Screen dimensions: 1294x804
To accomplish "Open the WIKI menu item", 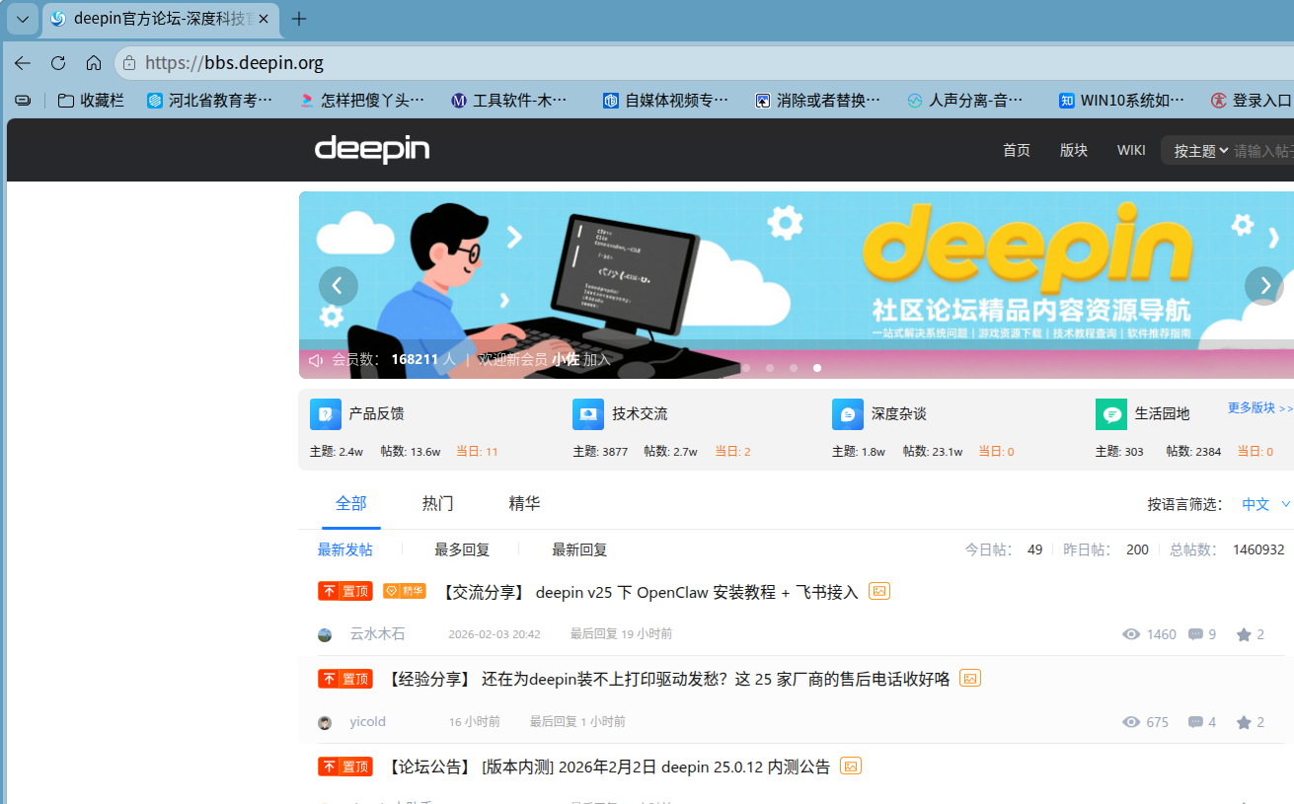I will click(1131, 150).
